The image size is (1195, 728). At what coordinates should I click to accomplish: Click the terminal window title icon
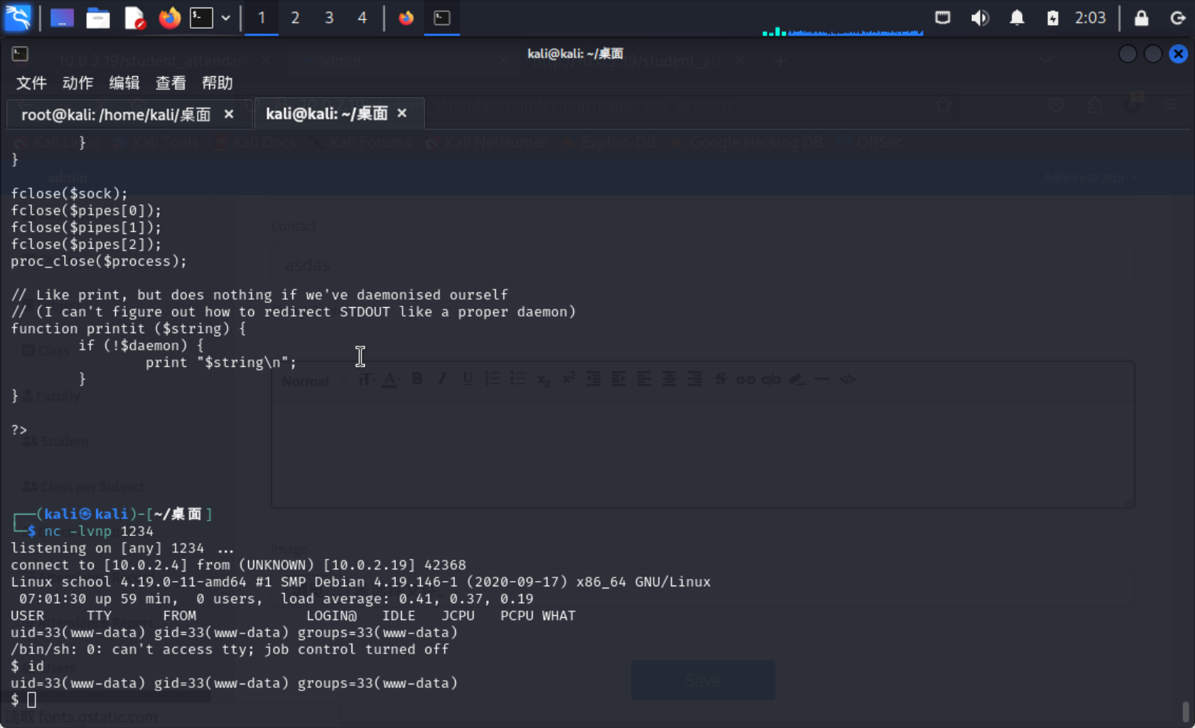pos(20,54)
